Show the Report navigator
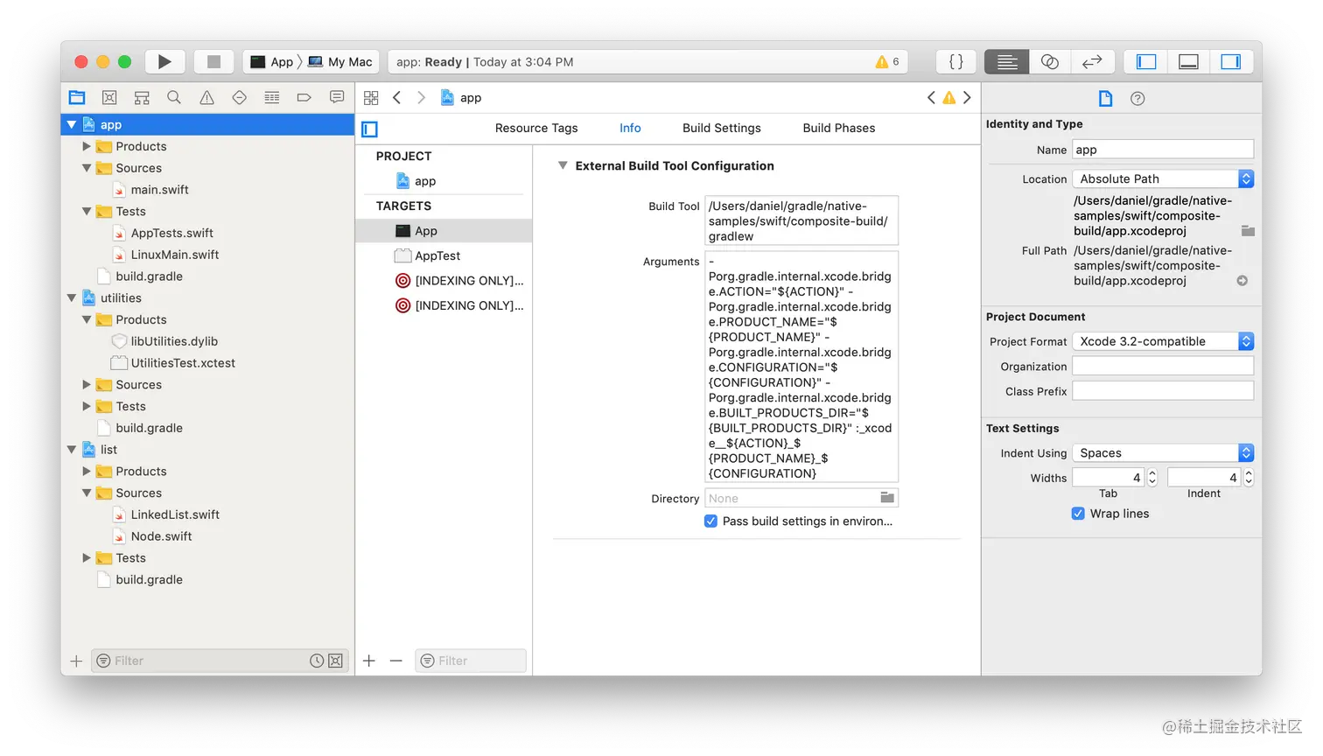The image size is (1323, 756). pos(337,97)
